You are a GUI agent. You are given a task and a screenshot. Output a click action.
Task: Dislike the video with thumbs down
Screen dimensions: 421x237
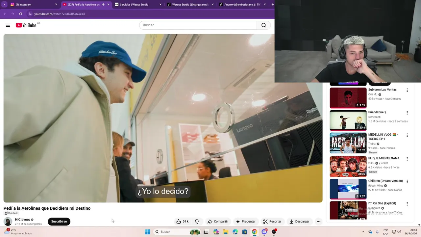click(x=197, y=222)
